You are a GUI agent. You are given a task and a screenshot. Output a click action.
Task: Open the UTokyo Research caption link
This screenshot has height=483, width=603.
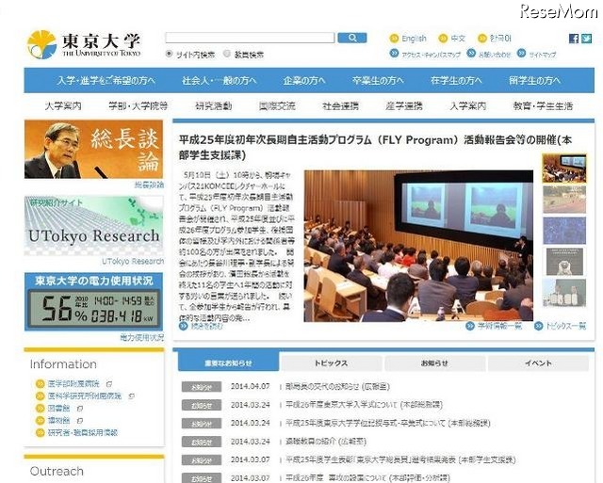pos(133,262)
